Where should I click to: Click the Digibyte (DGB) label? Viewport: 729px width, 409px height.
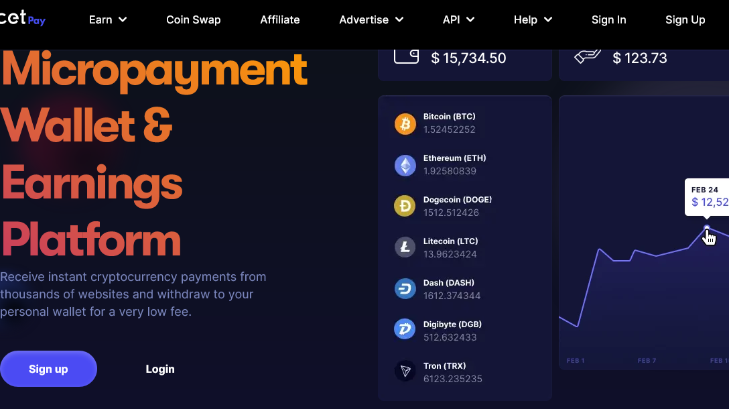click(452, 325)
